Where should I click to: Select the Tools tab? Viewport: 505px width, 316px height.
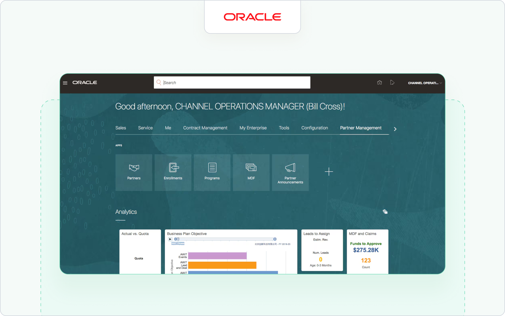coord(284,128)
